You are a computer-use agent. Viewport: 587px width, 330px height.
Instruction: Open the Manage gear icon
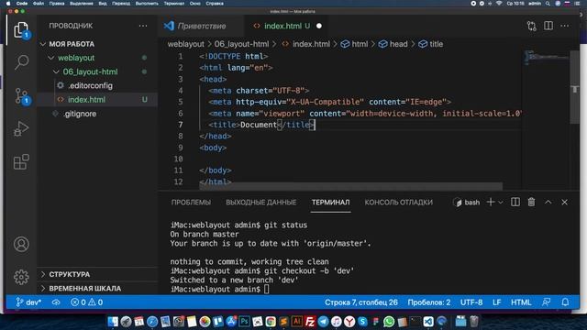coord(21,277)
